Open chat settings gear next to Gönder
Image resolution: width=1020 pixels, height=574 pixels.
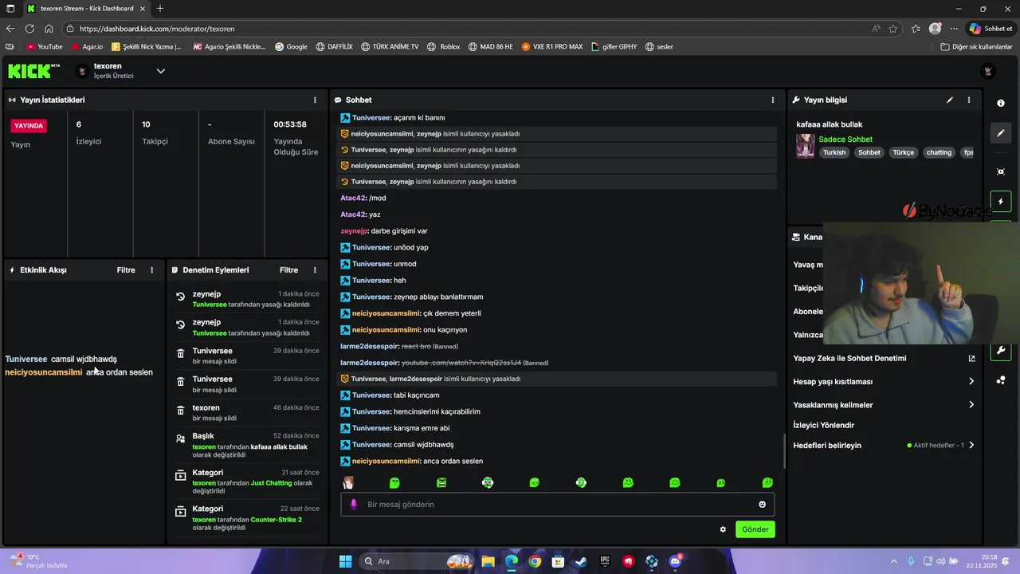tap(723, 529)
